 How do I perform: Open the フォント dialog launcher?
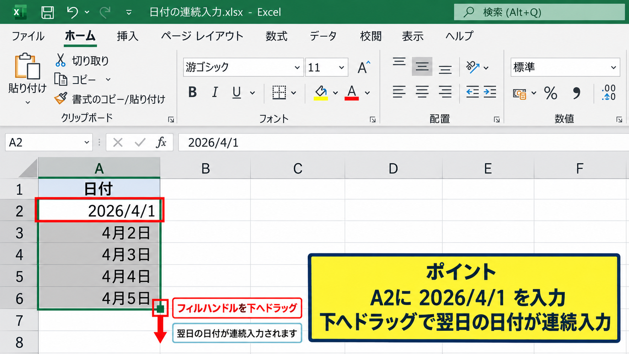click(373, 120)
